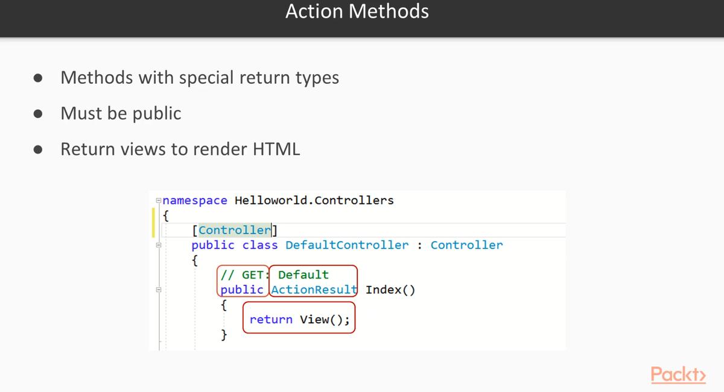Click the return View(); statement
This screenshot has width=724, height=392.
(299, 320)
